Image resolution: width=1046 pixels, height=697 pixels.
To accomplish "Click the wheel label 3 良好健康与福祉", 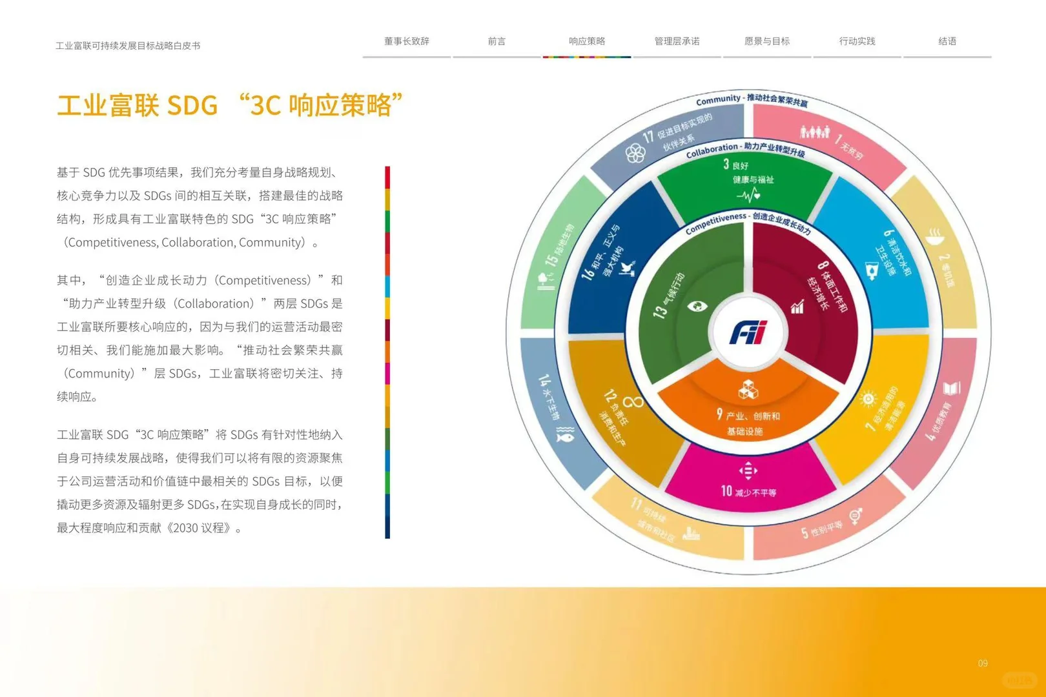I will coord(748,172).
